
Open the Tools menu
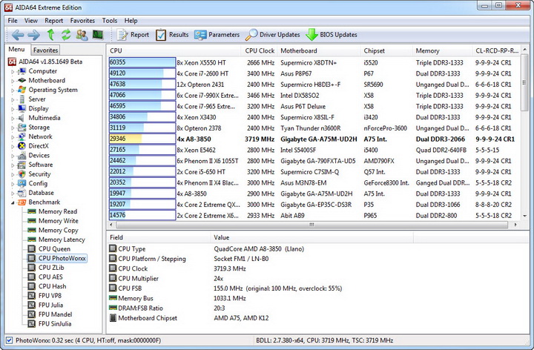pyautogui.click(x=110, y=21)
